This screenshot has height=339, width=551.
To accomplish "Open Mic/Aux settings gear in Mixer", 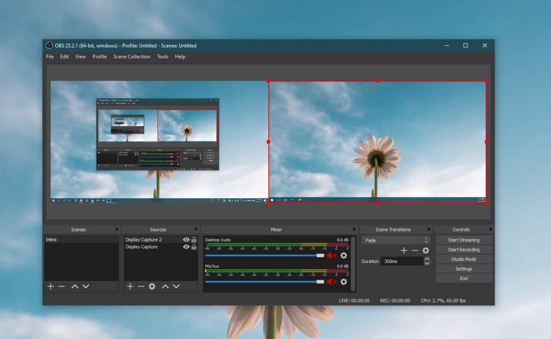I will tap(343, 282).
